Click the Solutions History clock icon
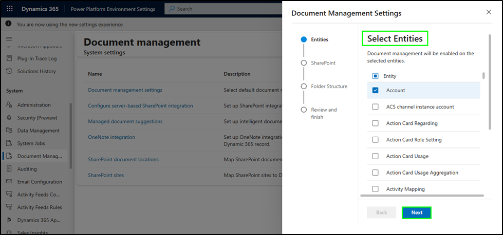503x235 pixels. pyautogui.click(x=9, y=71)
